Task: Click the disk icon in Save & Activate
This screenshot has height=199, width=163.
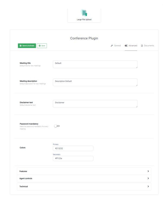Action: 20,45
